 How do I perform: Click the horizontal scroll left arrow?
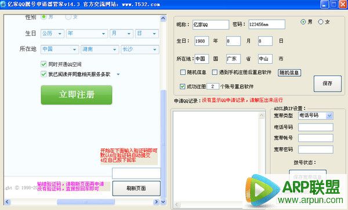7,202
